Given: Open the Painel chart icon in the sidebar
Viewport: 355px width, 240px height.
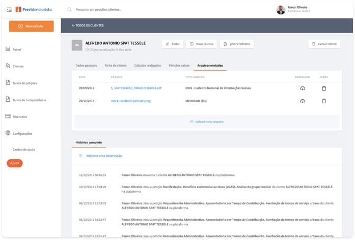Looking at the screenshot, I should 8,49.
